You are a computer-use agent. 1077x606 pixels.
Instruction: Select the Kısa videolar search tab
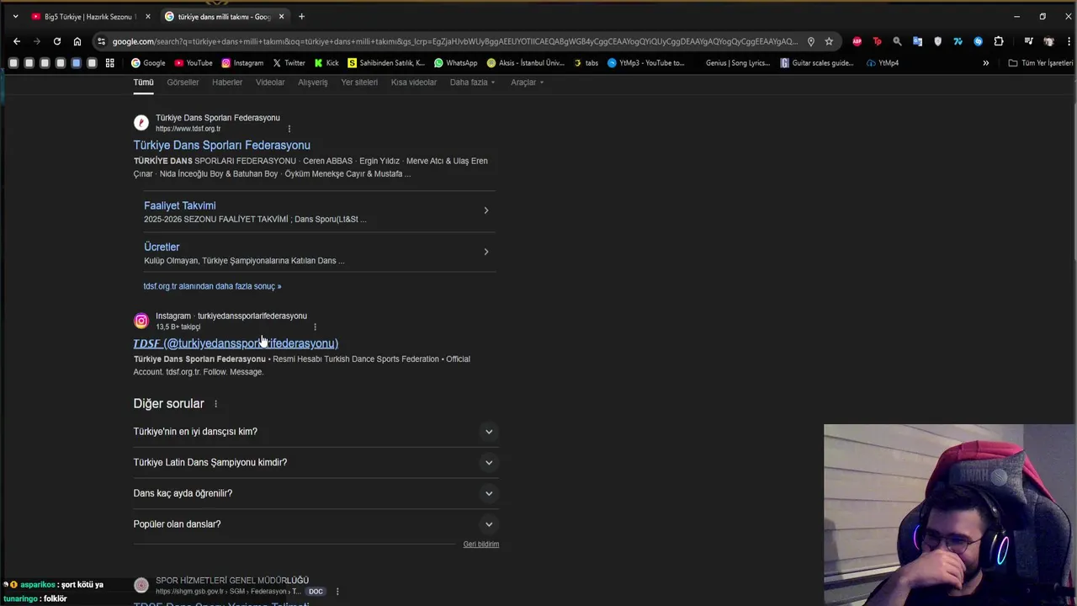pyautogui.click(x=414, y=82)
